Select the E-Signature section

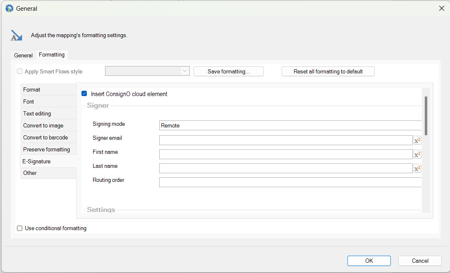[x=48, y=161]
